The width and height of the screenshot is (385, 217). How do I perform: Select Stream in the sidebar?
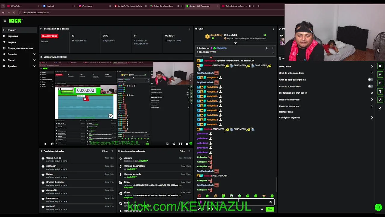(x=20, y=30)
